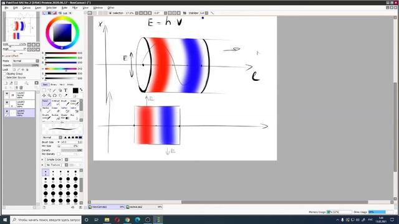This screenshot has height=224, width=399.
Task: Switch to the Artistic tool tab
Action: point(70,85)
